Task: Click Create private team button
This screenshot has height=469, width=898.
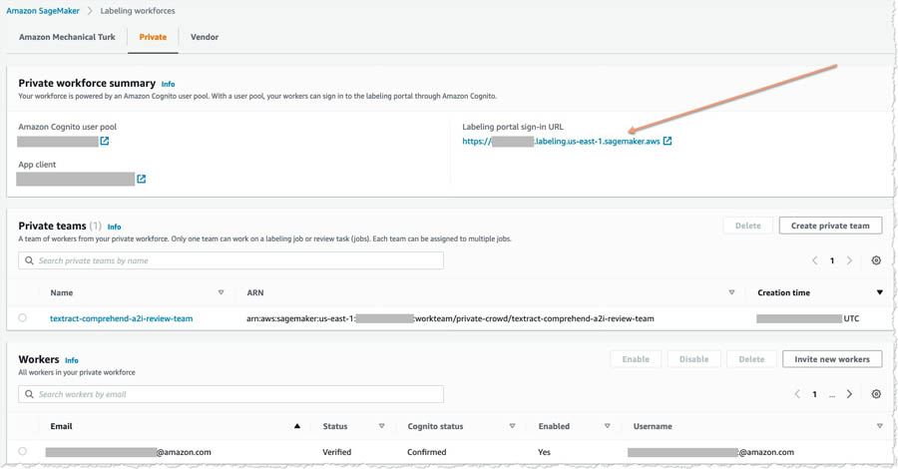Action: click(x=830, y=226)
